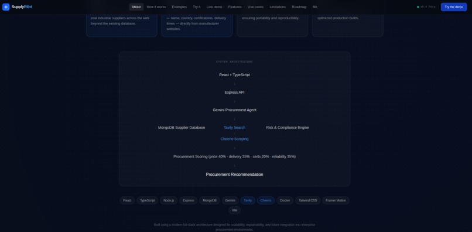The width and height of the screenshot is (472, 232).
Task: Click the highlighted Tavily chip
Action: point(248,200)
